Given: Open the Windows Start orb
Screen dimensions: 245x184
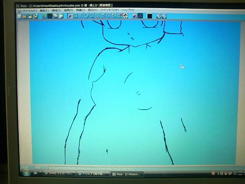Looking at the screenshot, I should coord(26,173).
